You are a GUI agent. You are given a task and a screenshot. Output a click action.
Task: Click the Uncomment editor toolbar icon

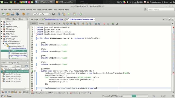(117, 24)
